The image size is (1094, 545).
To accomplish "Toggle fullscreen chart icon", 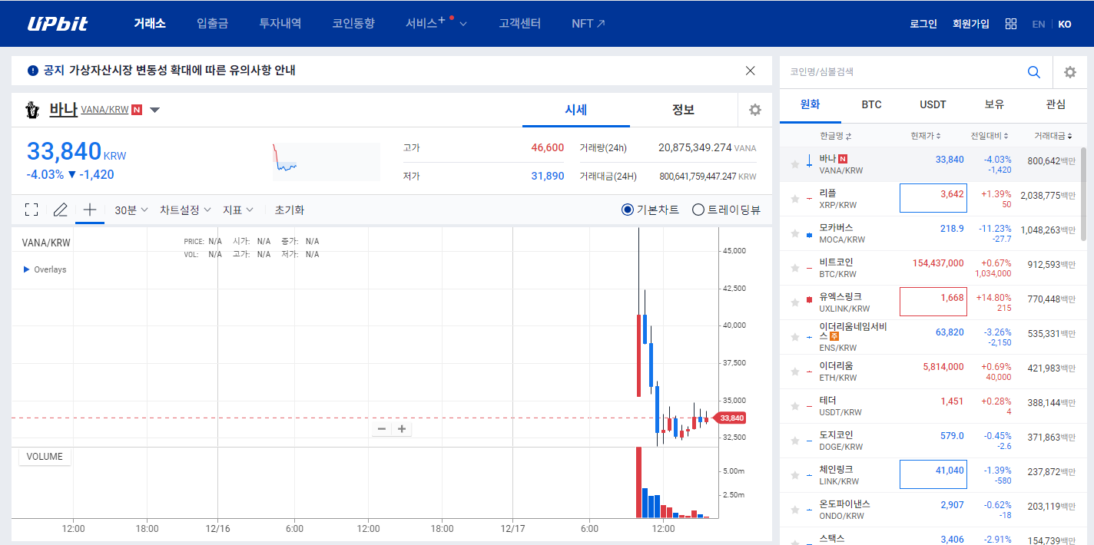I will tap(31, 210).
